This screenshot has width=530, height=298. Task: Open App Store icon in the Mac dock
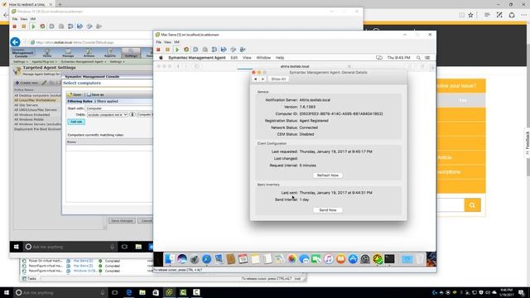(353, 259)
